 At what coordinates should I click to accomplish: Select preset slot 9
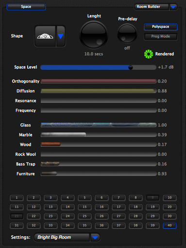pos(152,198)
